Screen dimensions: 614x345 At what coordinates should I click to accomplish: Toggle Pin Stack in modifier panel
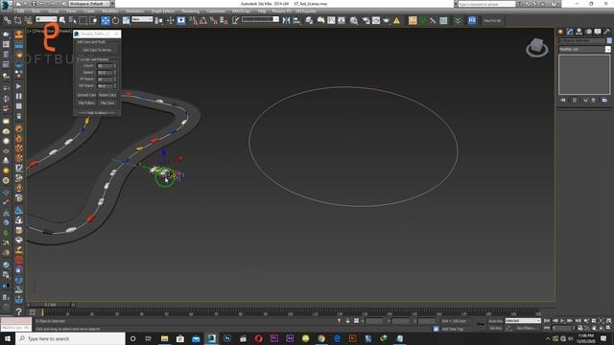pos(563,101)
